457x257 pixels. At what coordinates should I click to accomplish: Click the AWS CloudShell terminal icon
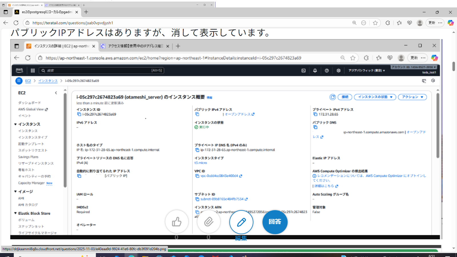tap(304, 71)
